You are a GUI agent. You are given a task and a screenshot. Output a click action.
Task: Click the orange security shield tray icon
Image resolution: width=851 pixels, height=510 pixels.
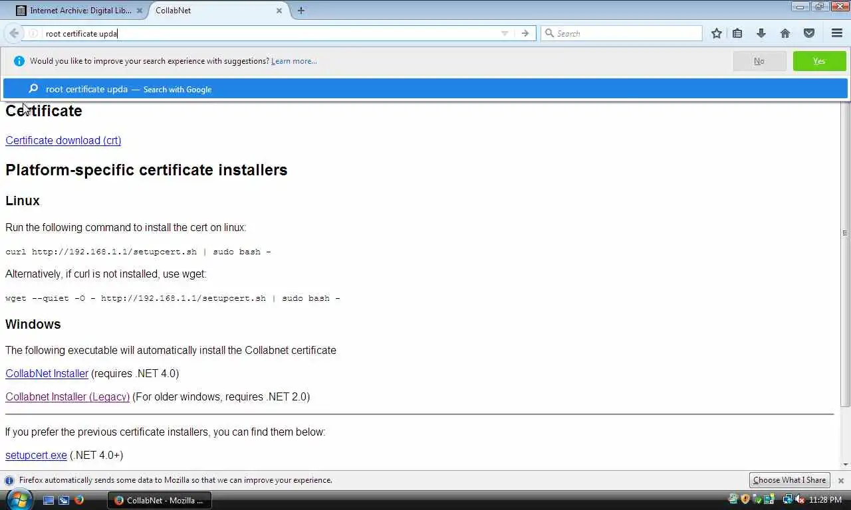[745, 499]
